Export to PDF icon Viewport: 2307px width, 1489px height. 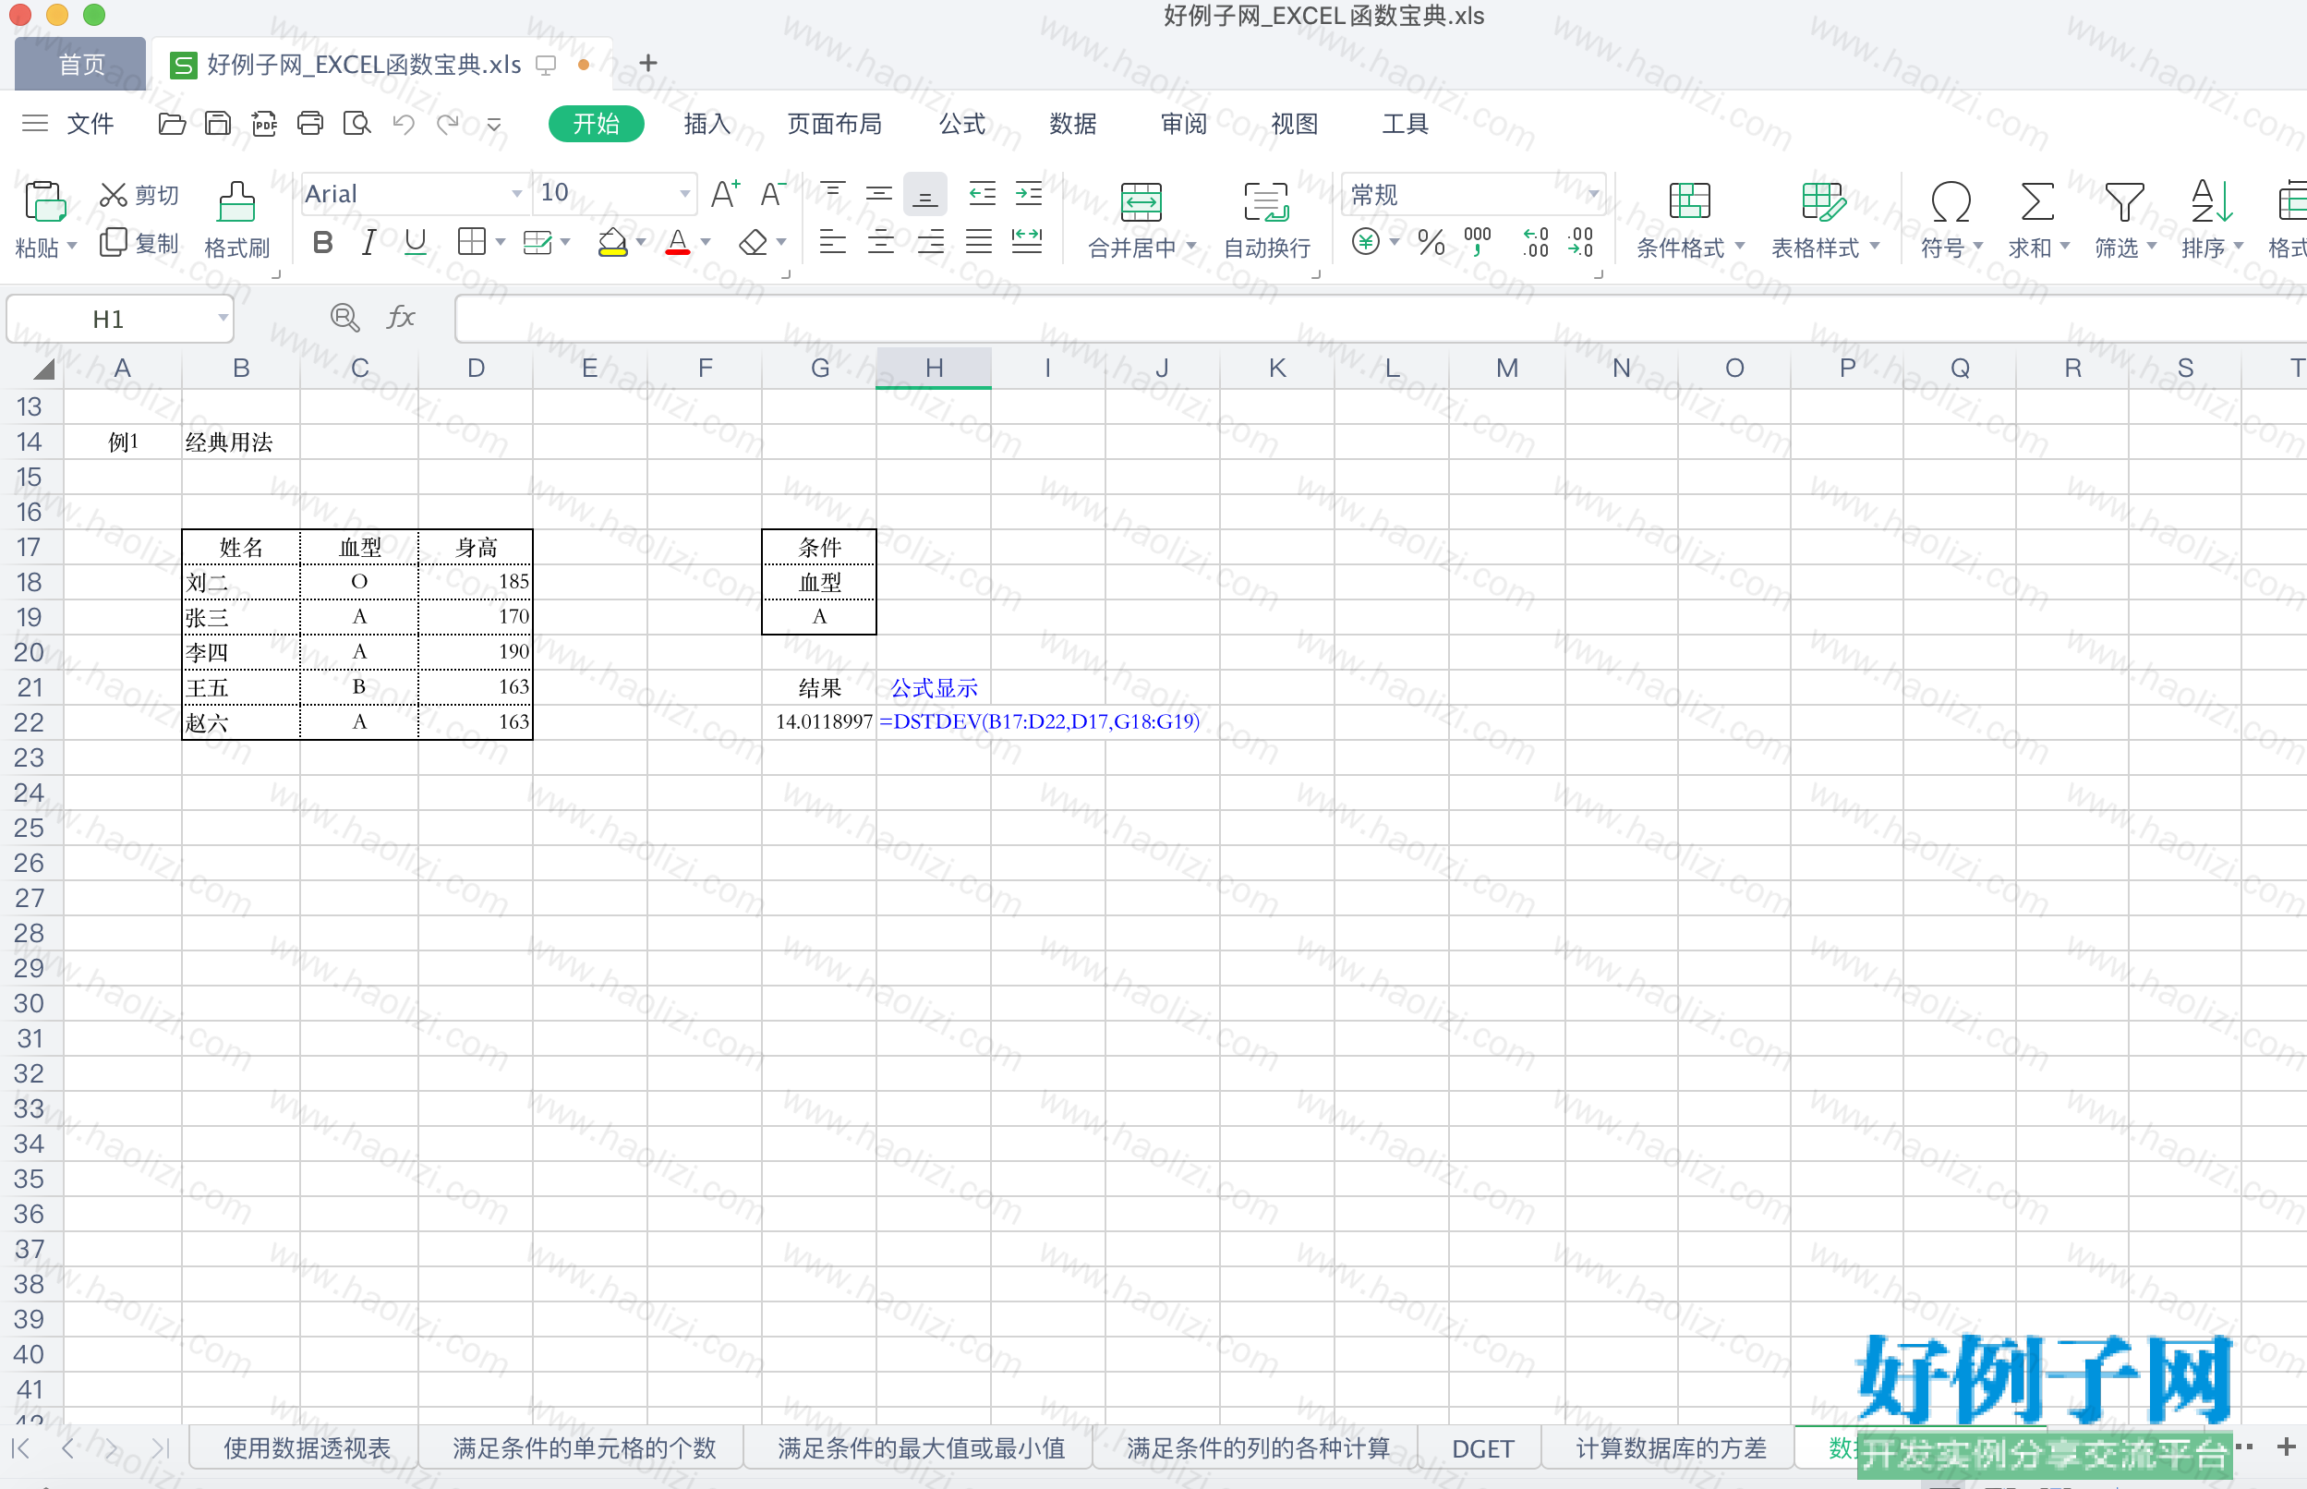point(264,123)
